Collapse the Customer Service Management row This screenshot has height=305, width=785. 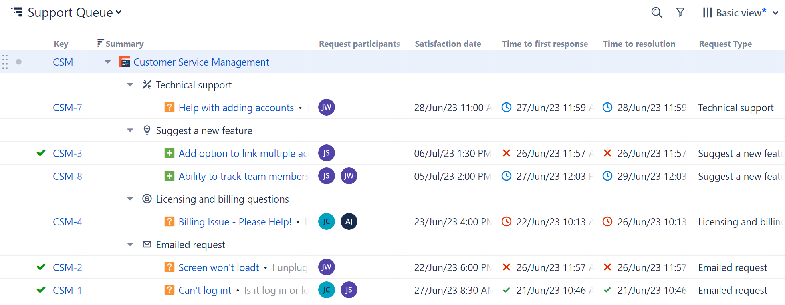coord(107,62)
